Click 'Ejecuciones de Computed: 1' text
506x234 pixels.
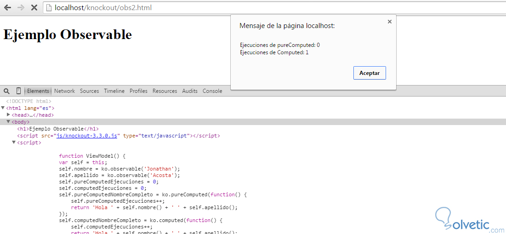(274, 52)
